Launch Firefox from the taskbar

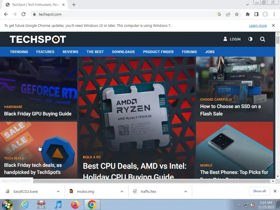pyautogui.click(x=75, y=205)
